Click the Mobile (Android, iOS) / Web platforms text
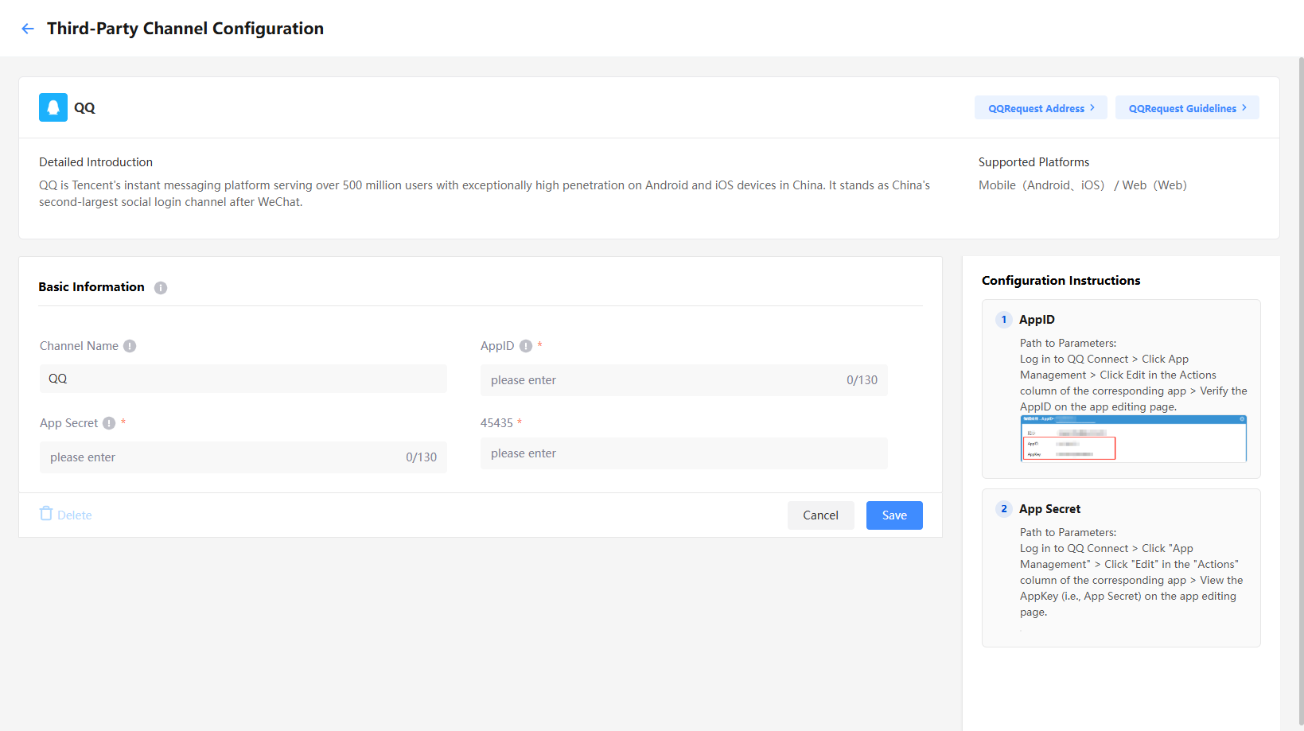Screen dimensions: 1304x731 click(x=1083, y=185)
